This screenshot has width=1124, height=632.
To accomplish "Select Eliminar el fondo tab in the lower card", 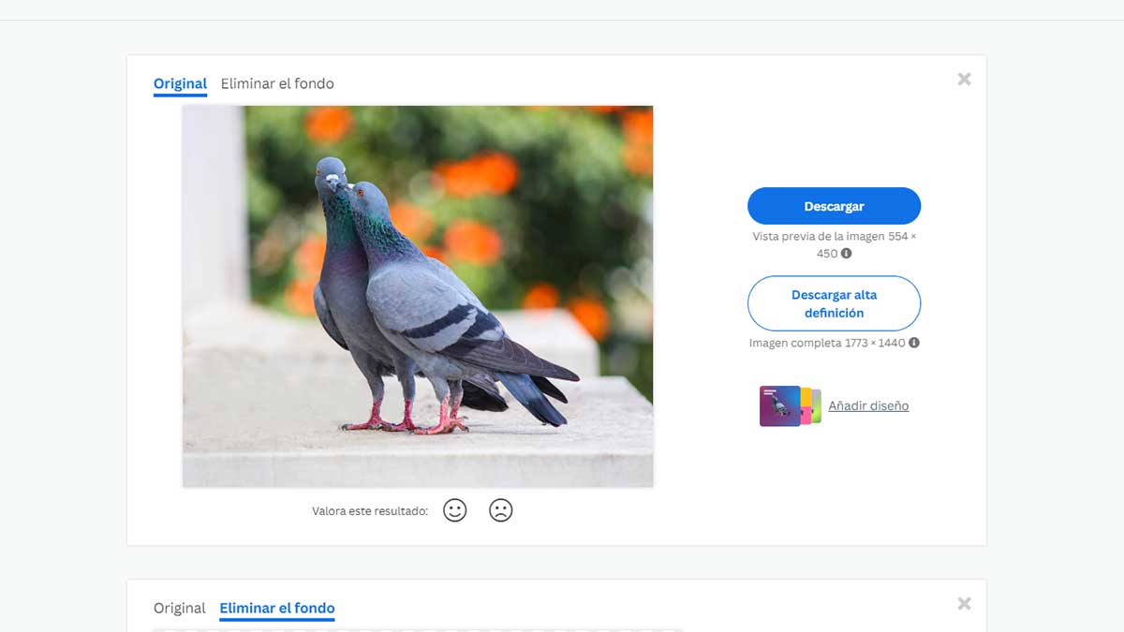I will point(277,608).
